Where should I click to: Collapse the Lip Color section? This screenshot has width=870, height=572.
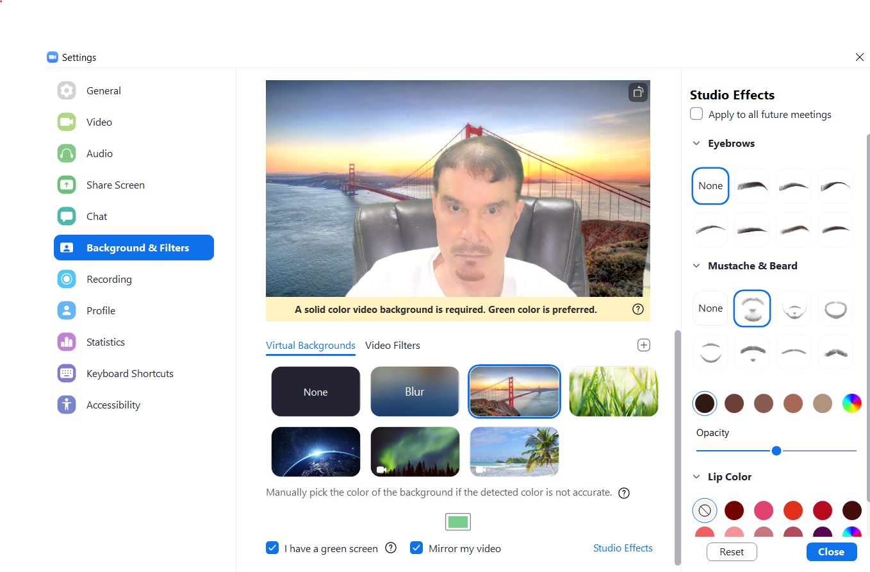pyautogui.click(x=696, y=477)
